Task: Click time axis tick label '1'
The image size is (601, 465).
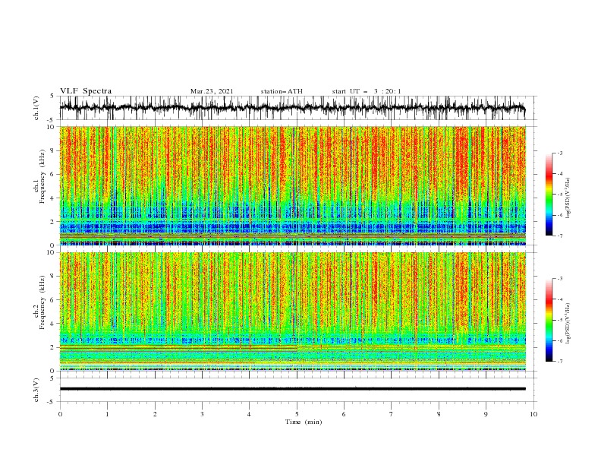Action: click(107, 414)
